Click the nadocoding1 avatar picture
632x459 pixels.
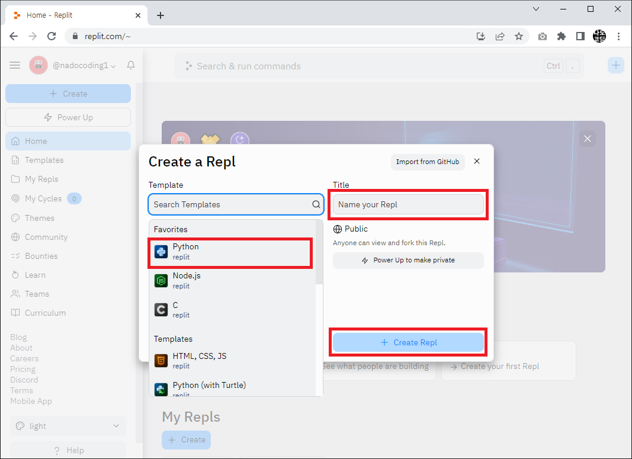click(x=39, y=65)
